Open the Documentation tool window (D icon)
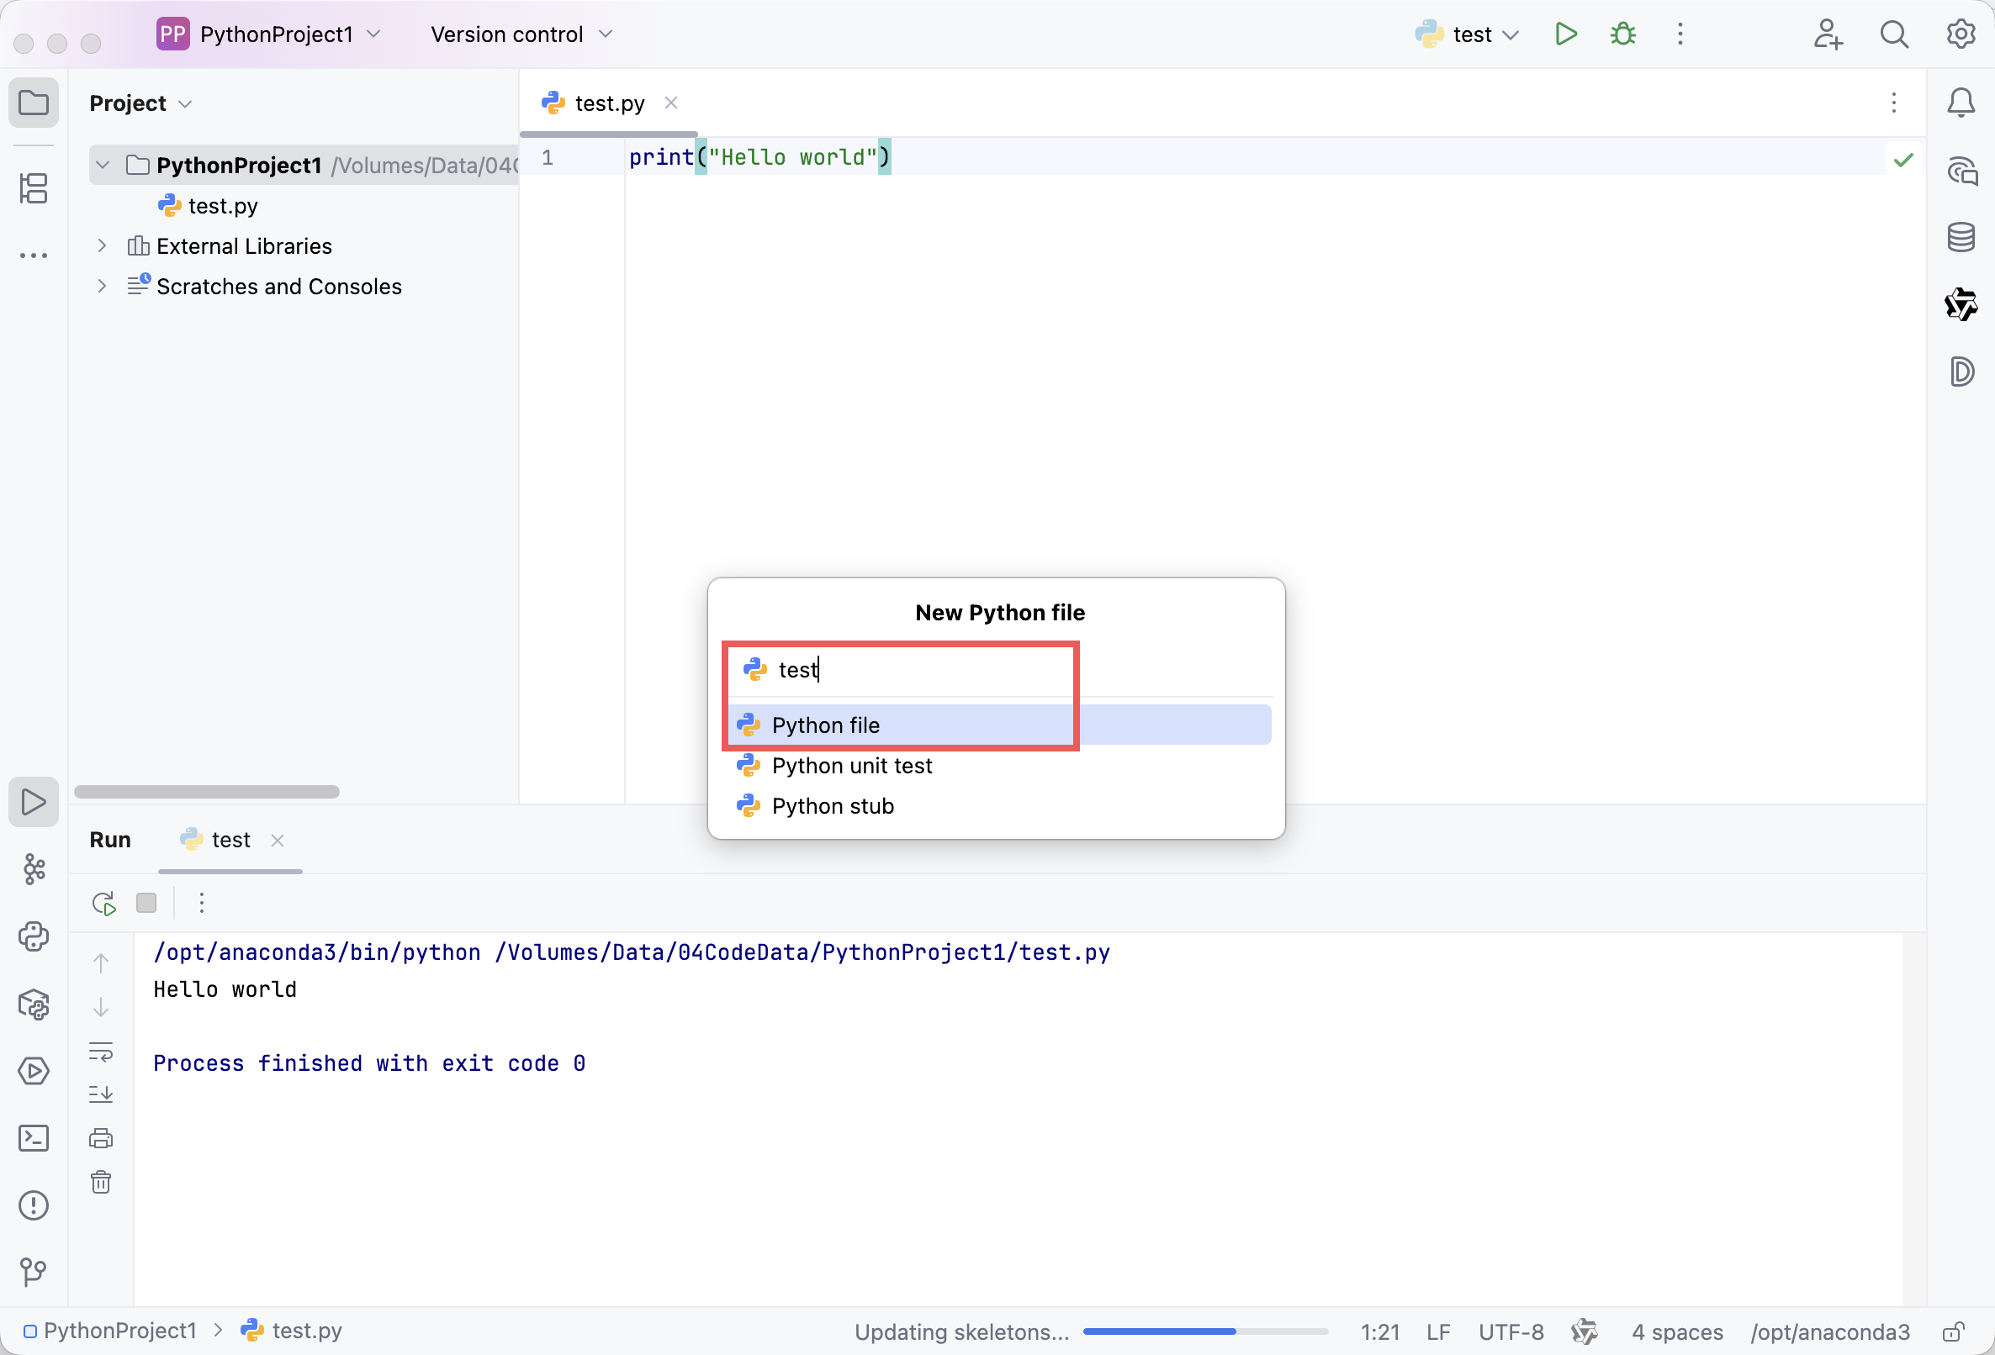The height and width of the screenshot is (1355, 1995). [1961, 372]
